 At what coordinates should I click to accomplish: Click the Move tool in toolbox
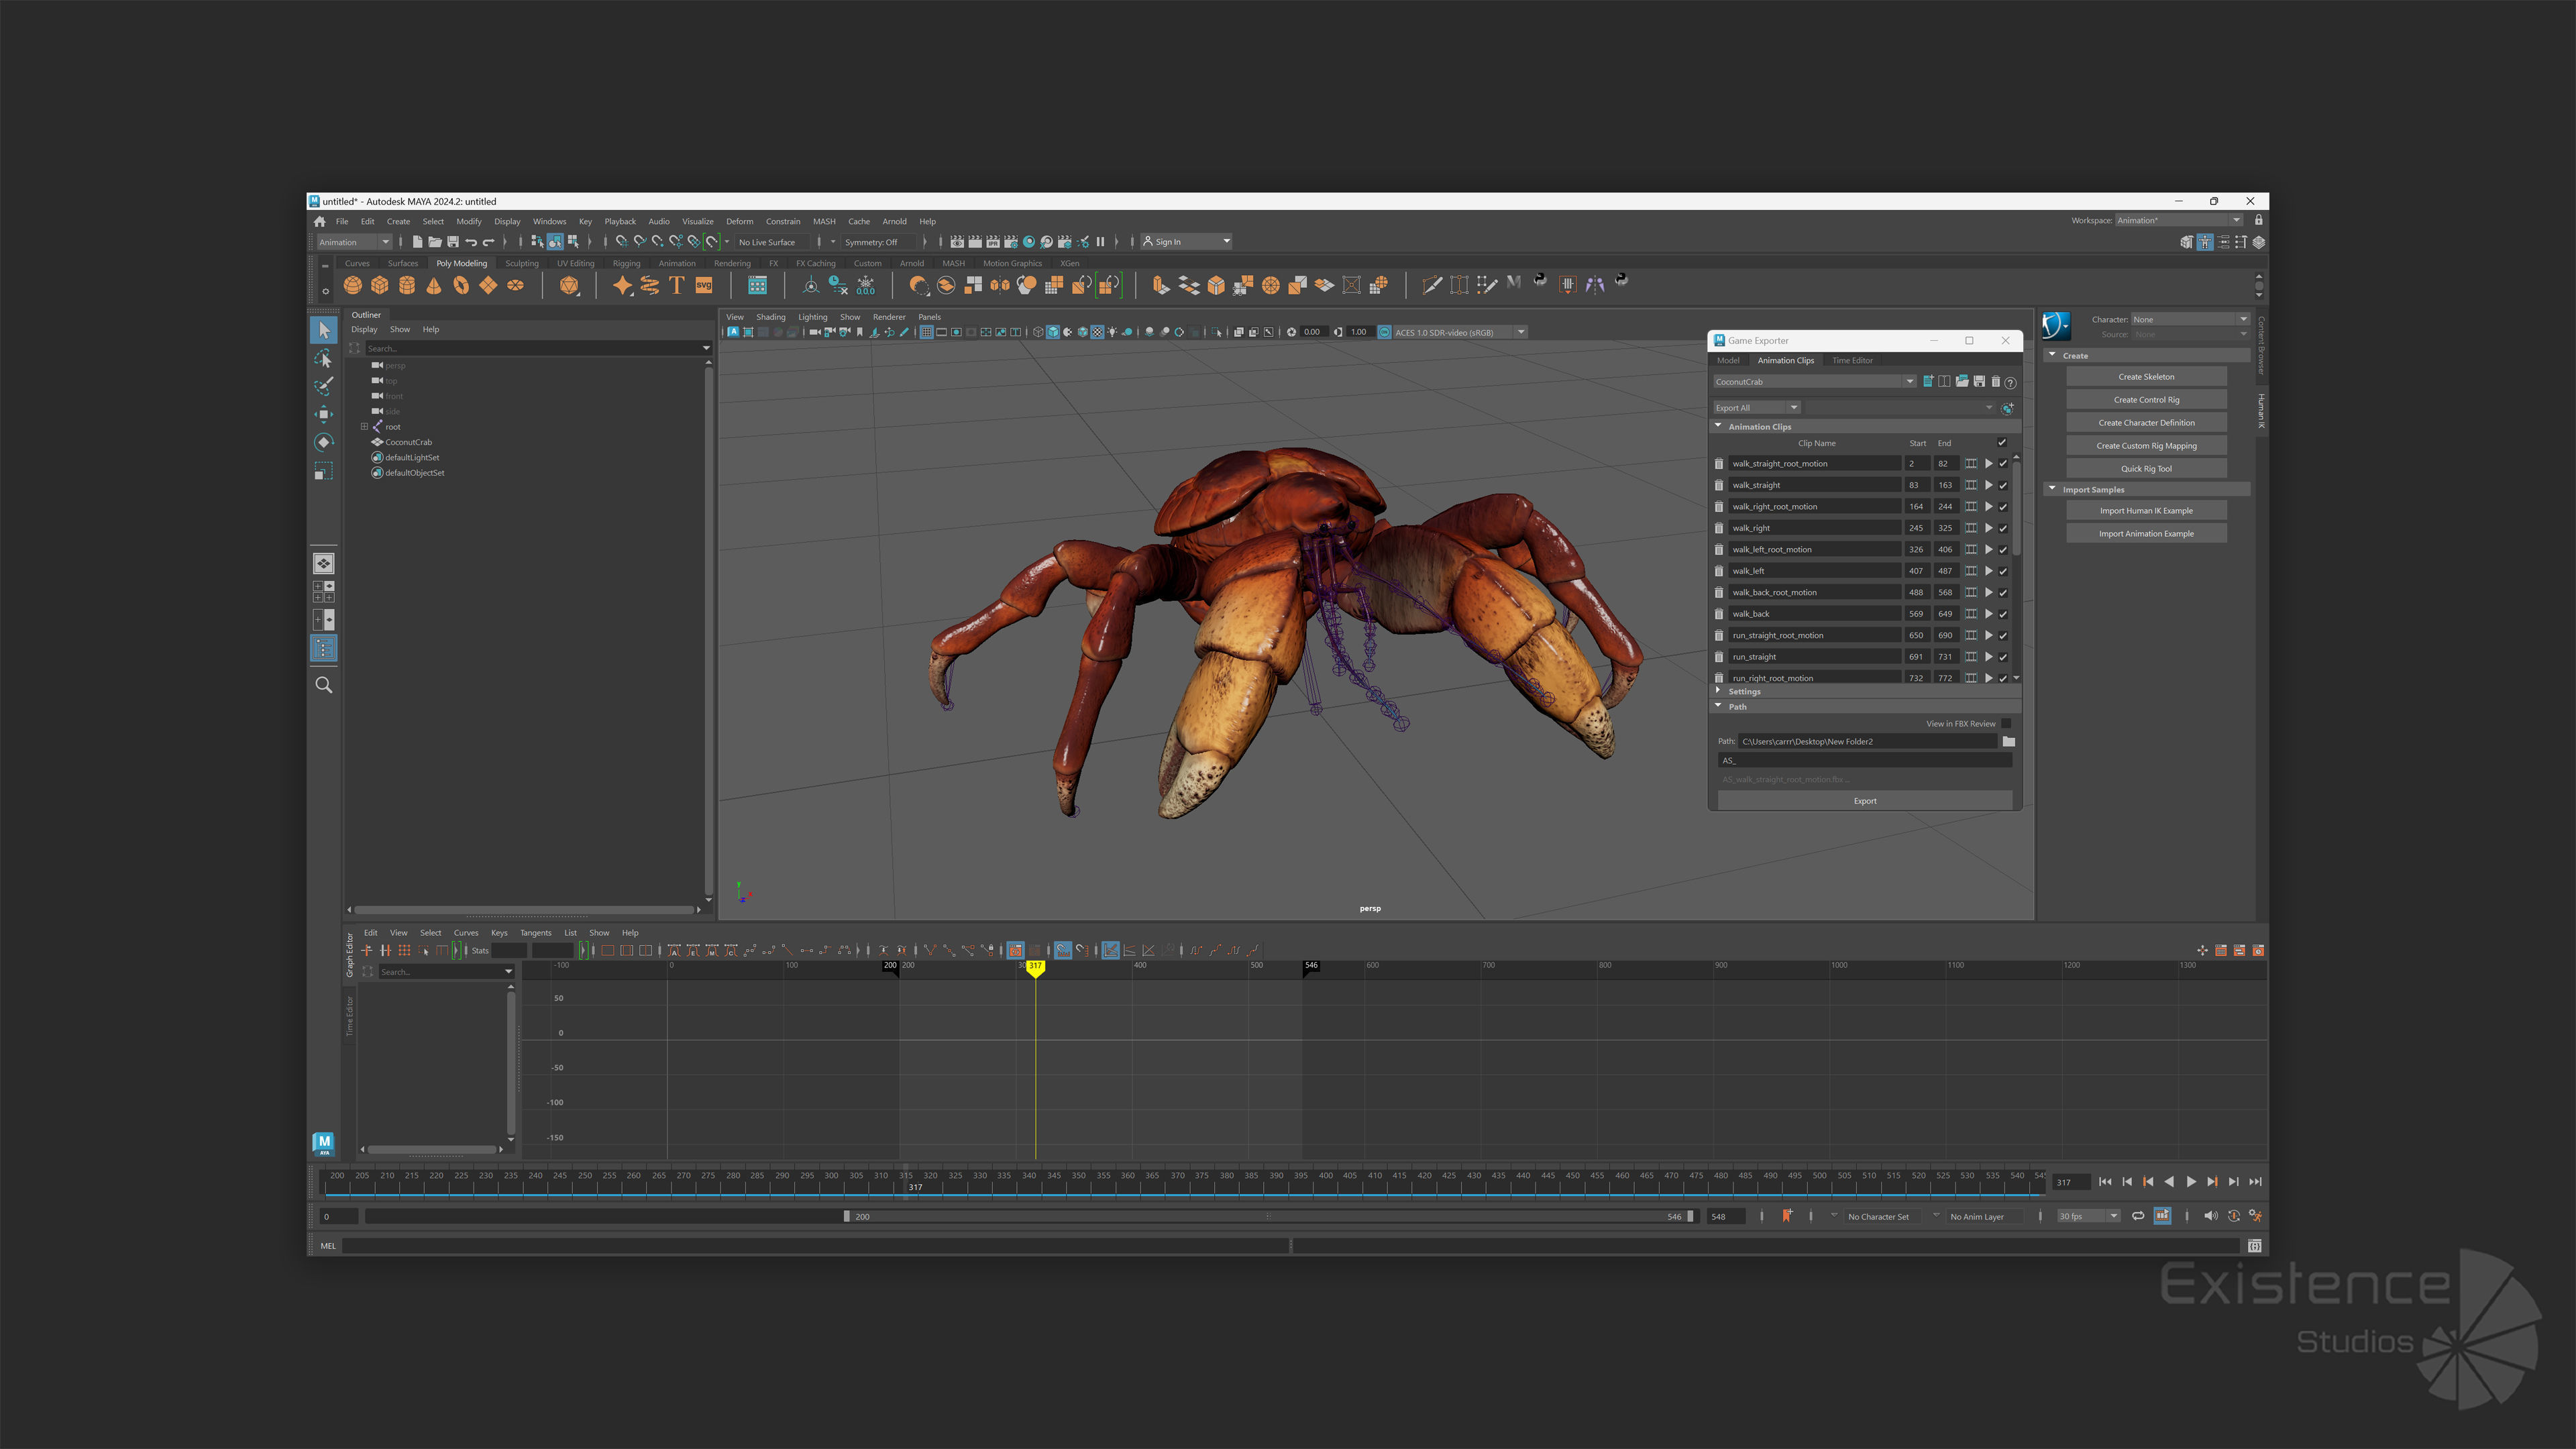[323, 414]
